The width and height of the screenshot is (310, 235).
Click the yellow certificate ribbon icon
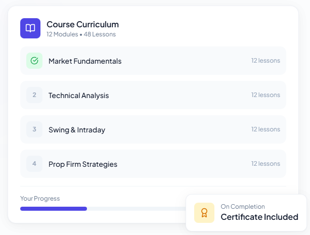(x=204, y=213)
